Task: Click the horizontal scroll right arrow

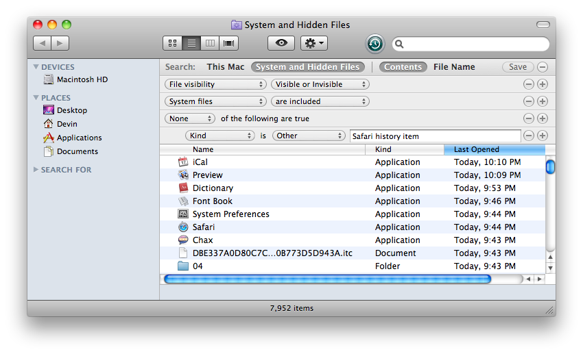Action: click(x=540, y=279)
